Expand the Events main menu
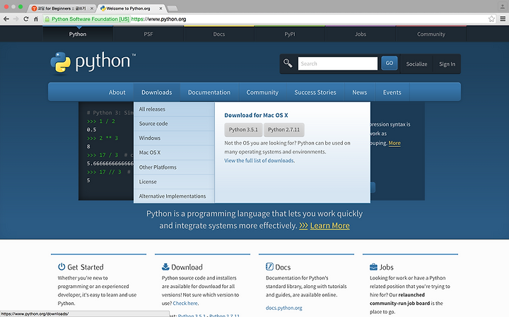 click(x=392, y=92)
